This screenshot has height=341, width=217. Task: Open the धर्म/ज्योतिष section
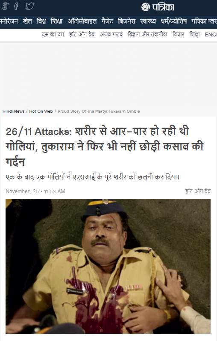pos(174,21)
